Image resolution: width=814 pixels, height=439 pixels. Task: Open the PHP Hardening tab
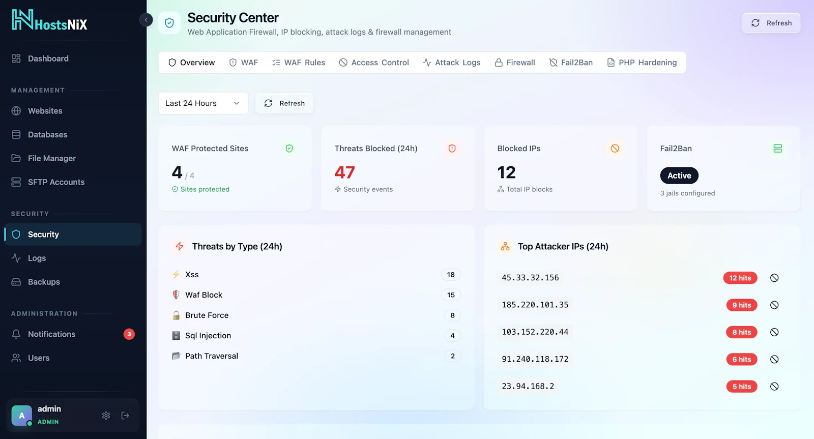(642, 63)
